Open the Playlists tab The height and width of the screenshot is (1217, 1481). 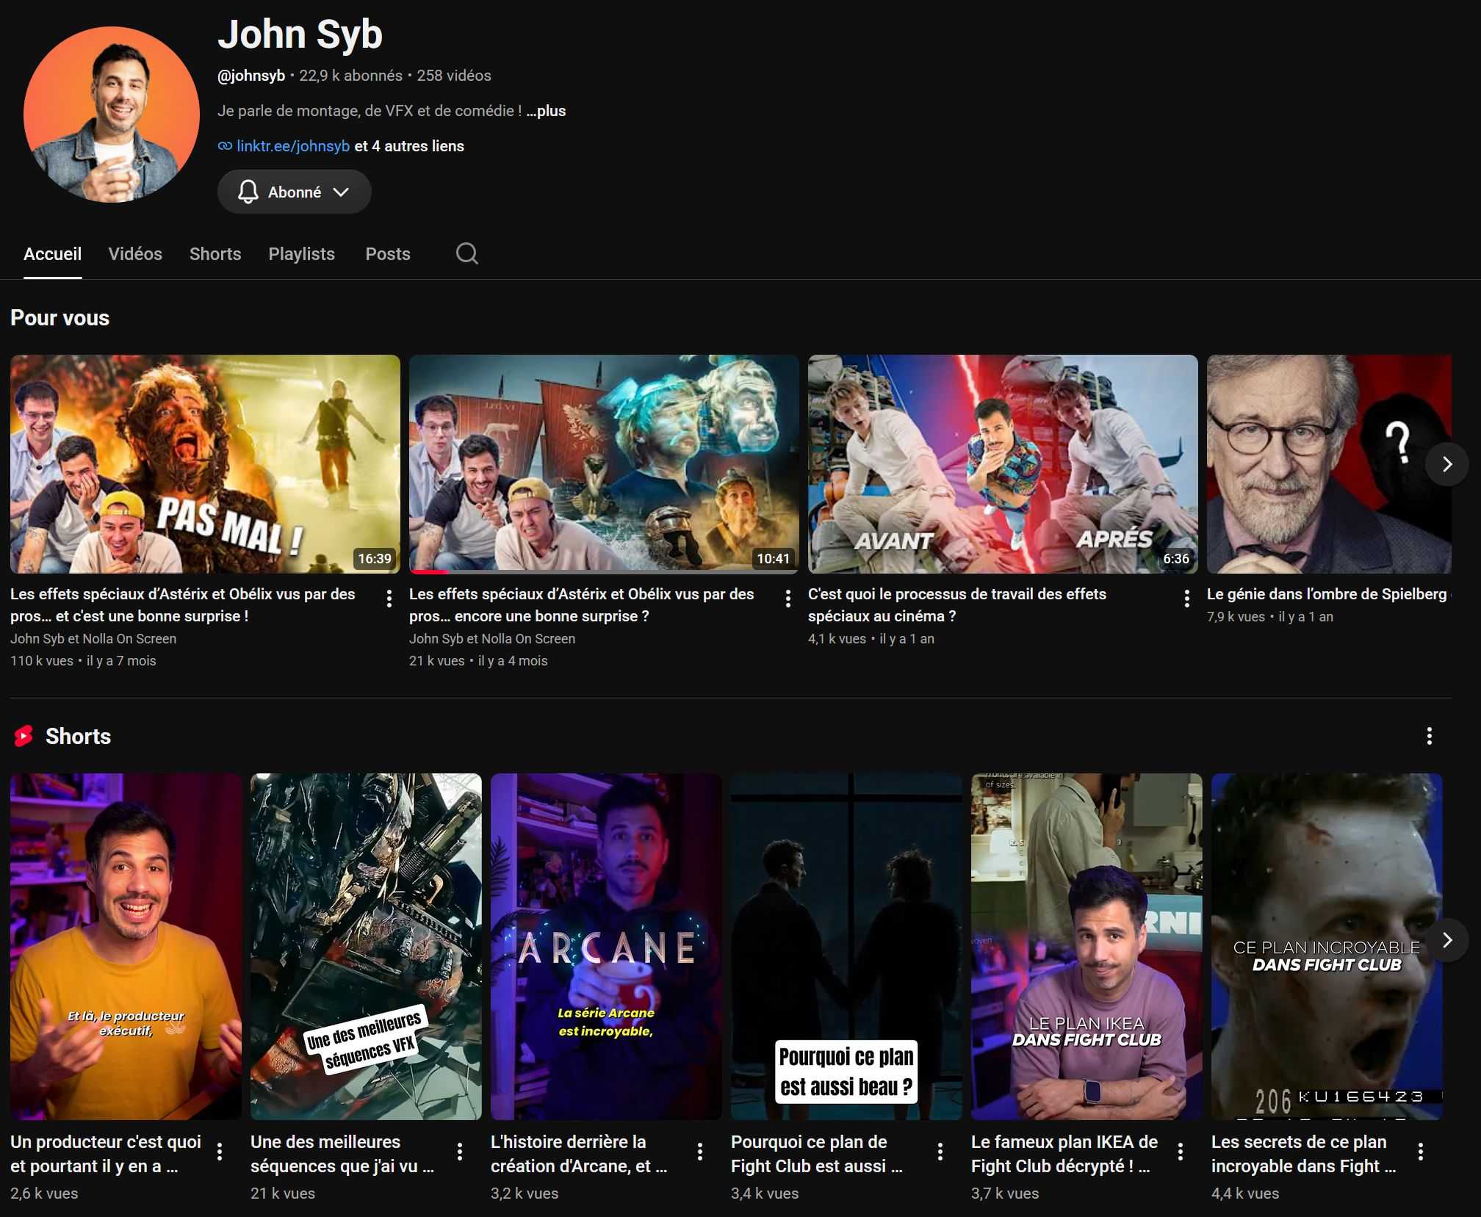point(301,254)
